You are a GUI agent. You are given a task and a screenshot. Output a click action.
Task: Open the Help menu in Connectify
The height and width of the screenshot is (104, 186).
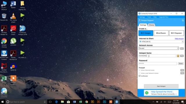155,17
